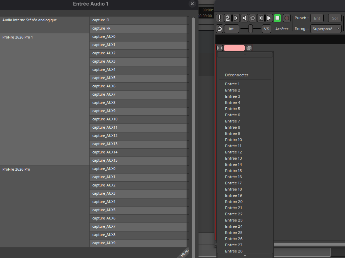Click the panic MIDI exclamation button
The width and height of the screenshot is (345, 258).
(220, 18)
